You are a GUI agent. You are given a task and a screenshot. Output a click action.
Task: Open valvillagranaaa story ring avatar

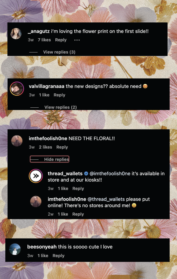click(17, 89)
